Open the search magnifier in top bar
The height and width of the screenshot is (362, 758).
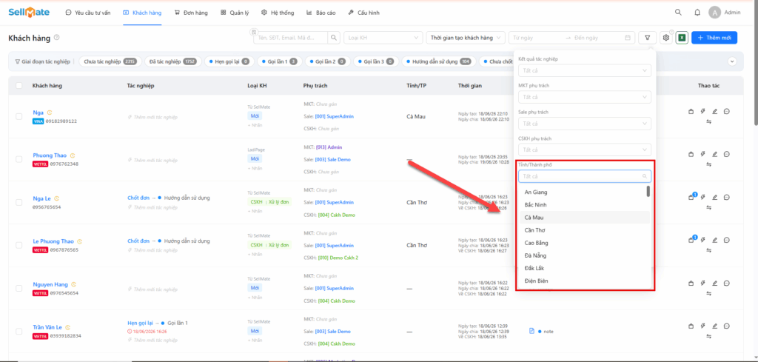click(679, 13)
